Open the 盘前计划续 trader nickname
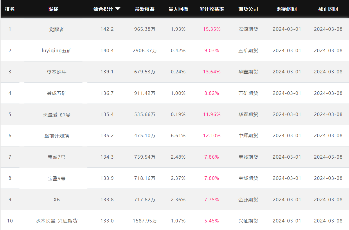The width and height of the screenshot is (349, 230). pos(57,135)
